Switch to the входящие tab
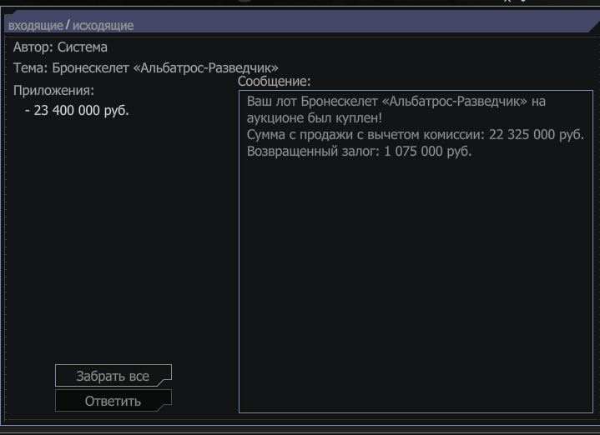Viewport: 600px width, 435px height. 36,26
